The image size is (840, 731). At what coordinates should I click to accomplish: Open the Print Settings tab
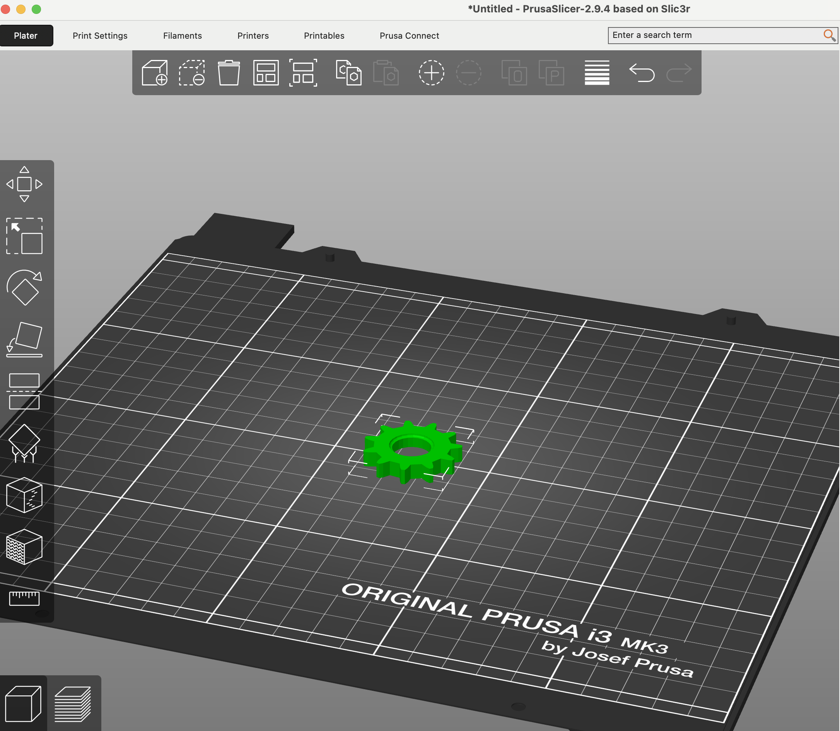[100, 36]
